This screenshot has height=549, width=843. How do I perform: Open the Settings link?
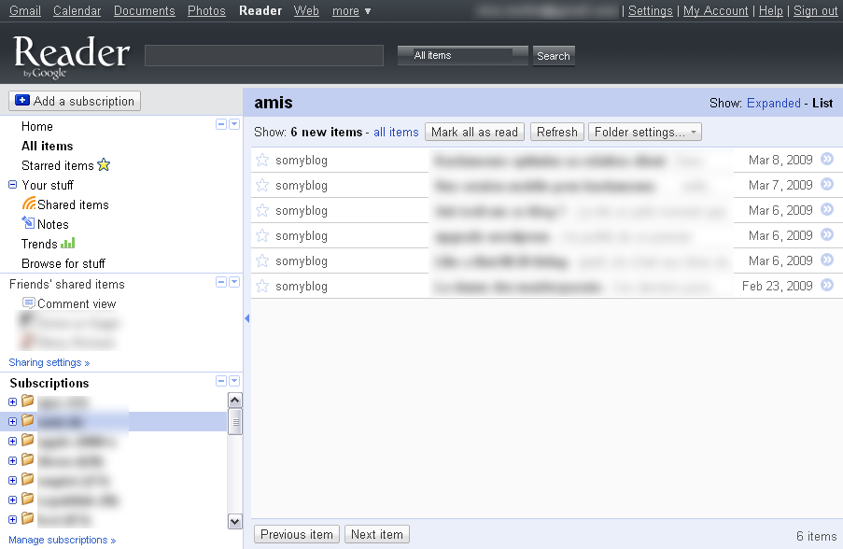(x=650, y=11)
